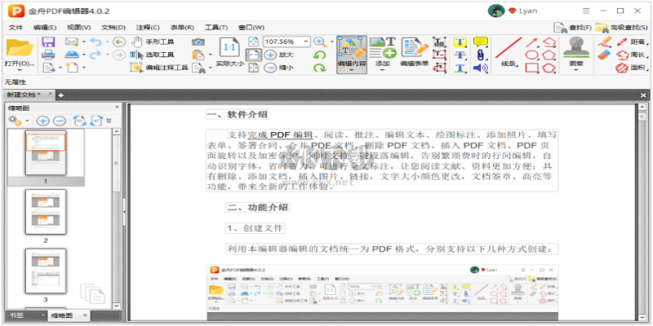653x326 pixels.
Task: Expand the Edit Content (编辑内容) dropdown arrow
Action: tap(352, 70)
